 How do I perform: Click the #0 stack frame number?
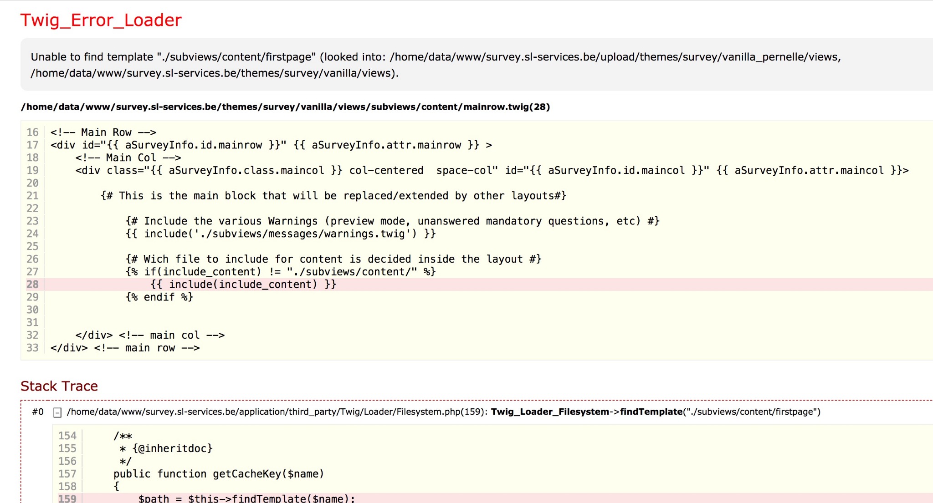38,412
